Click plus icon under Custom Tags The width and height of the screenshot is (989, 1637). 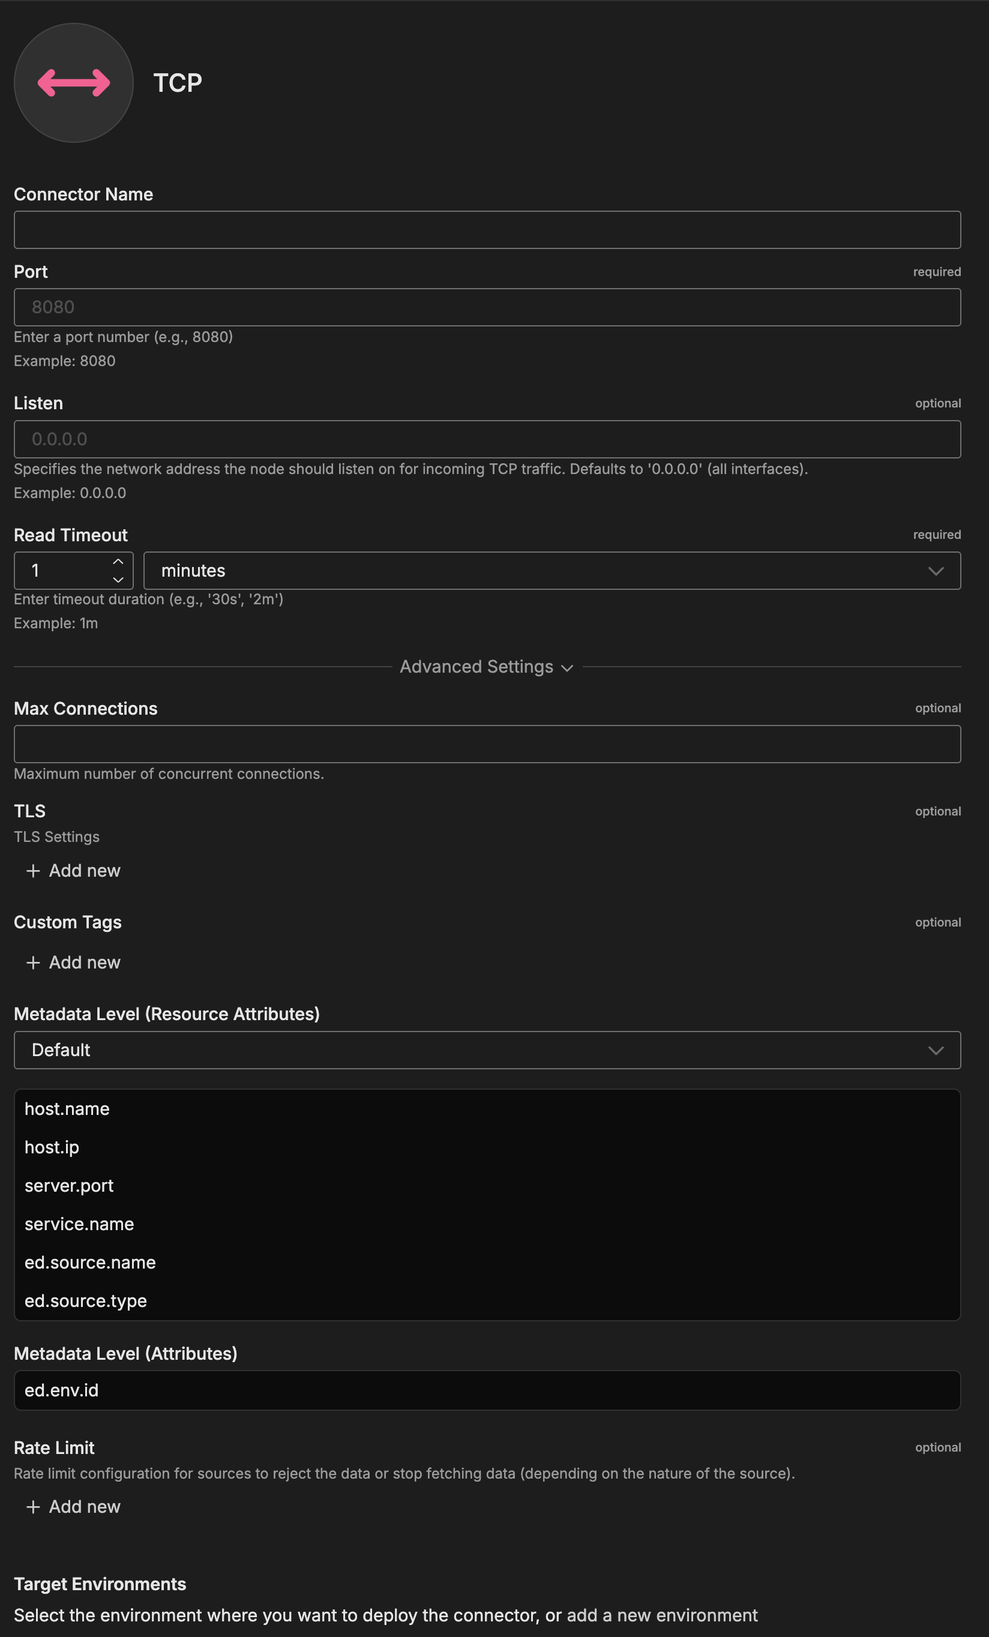point(33,963)
